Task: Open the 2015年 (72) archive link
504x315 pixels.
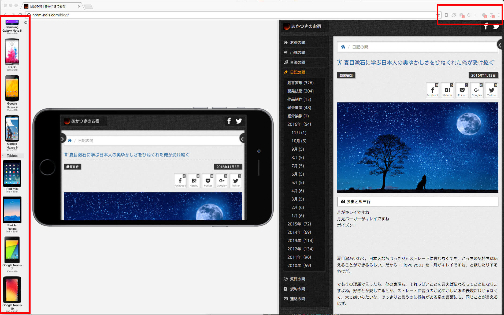Action: pyautogui.click(x=299, y=224)
